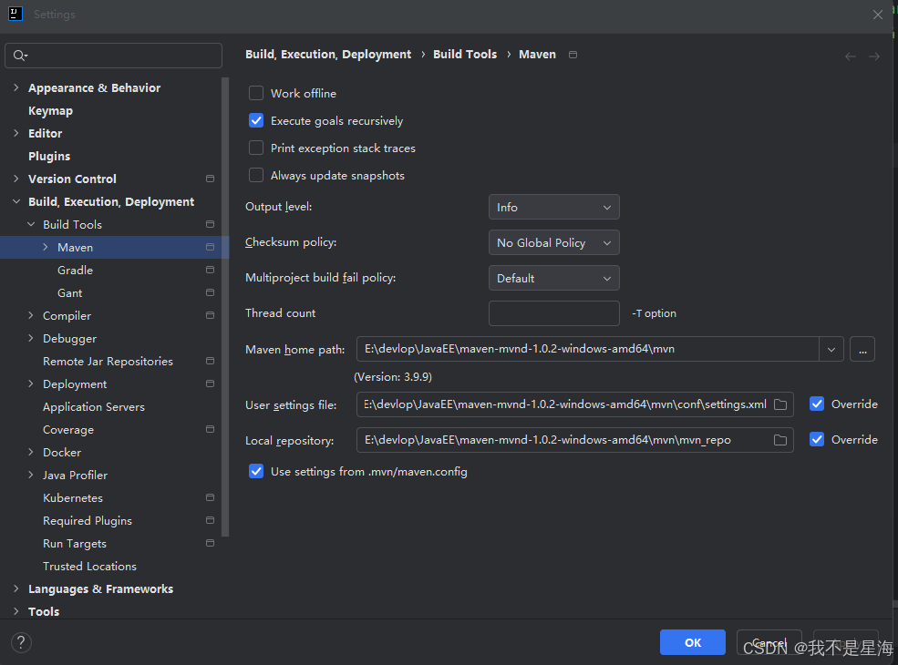Click project-level icon on Version Control row
This screenshot has width=898, height=665.
coord(211,179)
